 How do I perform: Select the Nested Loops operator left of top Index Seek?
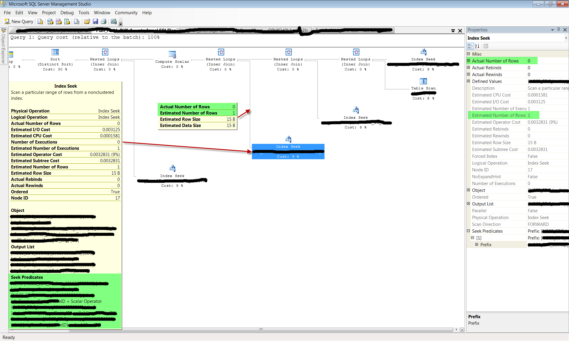(x=356, y=60)
